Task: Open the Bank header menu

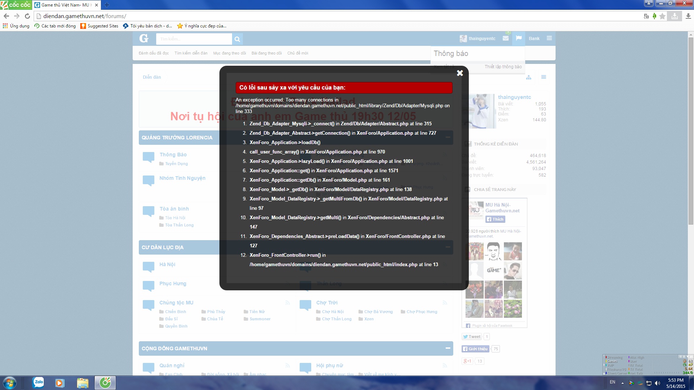Action: point(534,39)
